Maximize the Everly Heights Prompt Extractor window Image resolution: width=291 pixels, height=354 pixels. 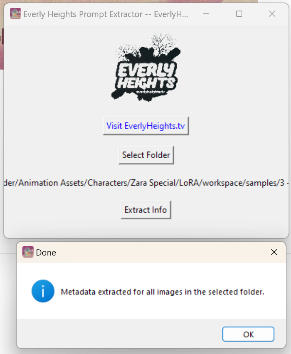[x=239, y=14]
